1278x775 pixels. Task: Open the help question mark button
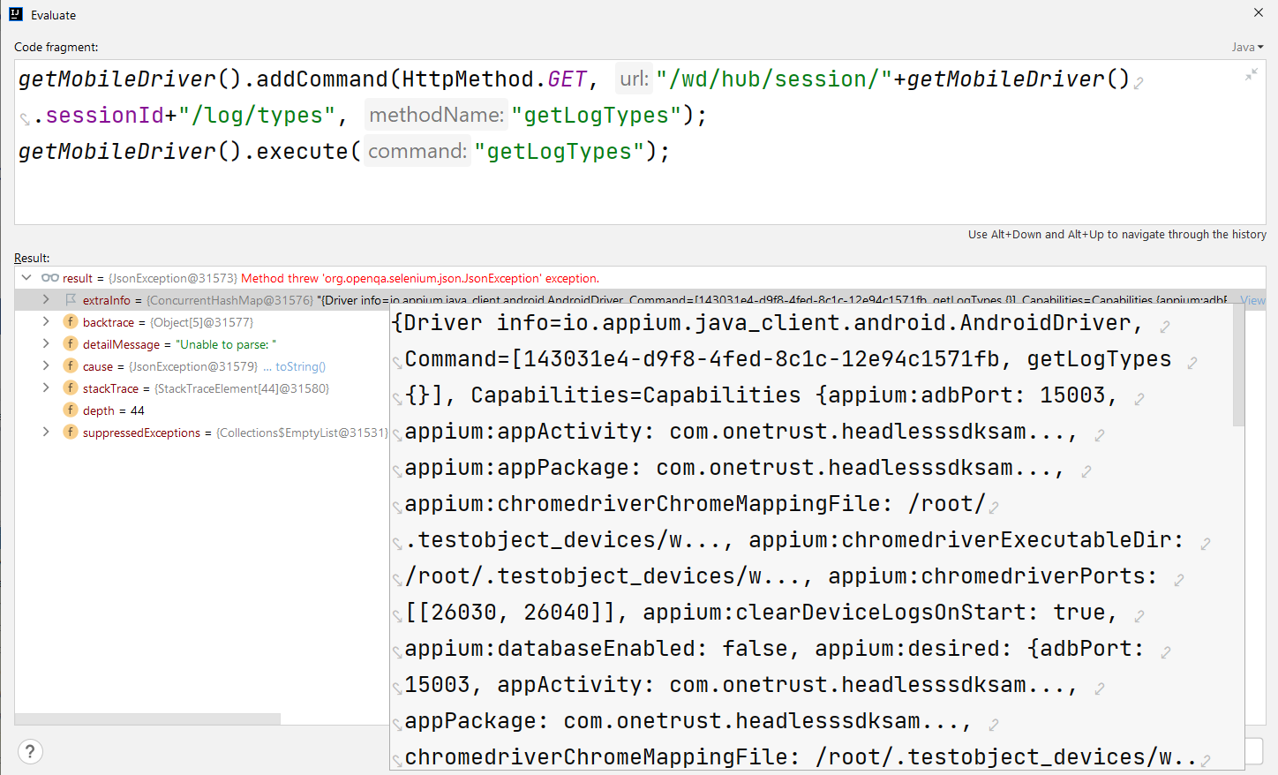30,751
